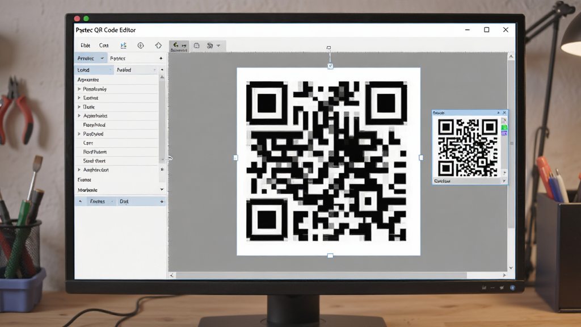
Task: Click the right-middle selection handle of the QR image
Action: click(421, 158)
